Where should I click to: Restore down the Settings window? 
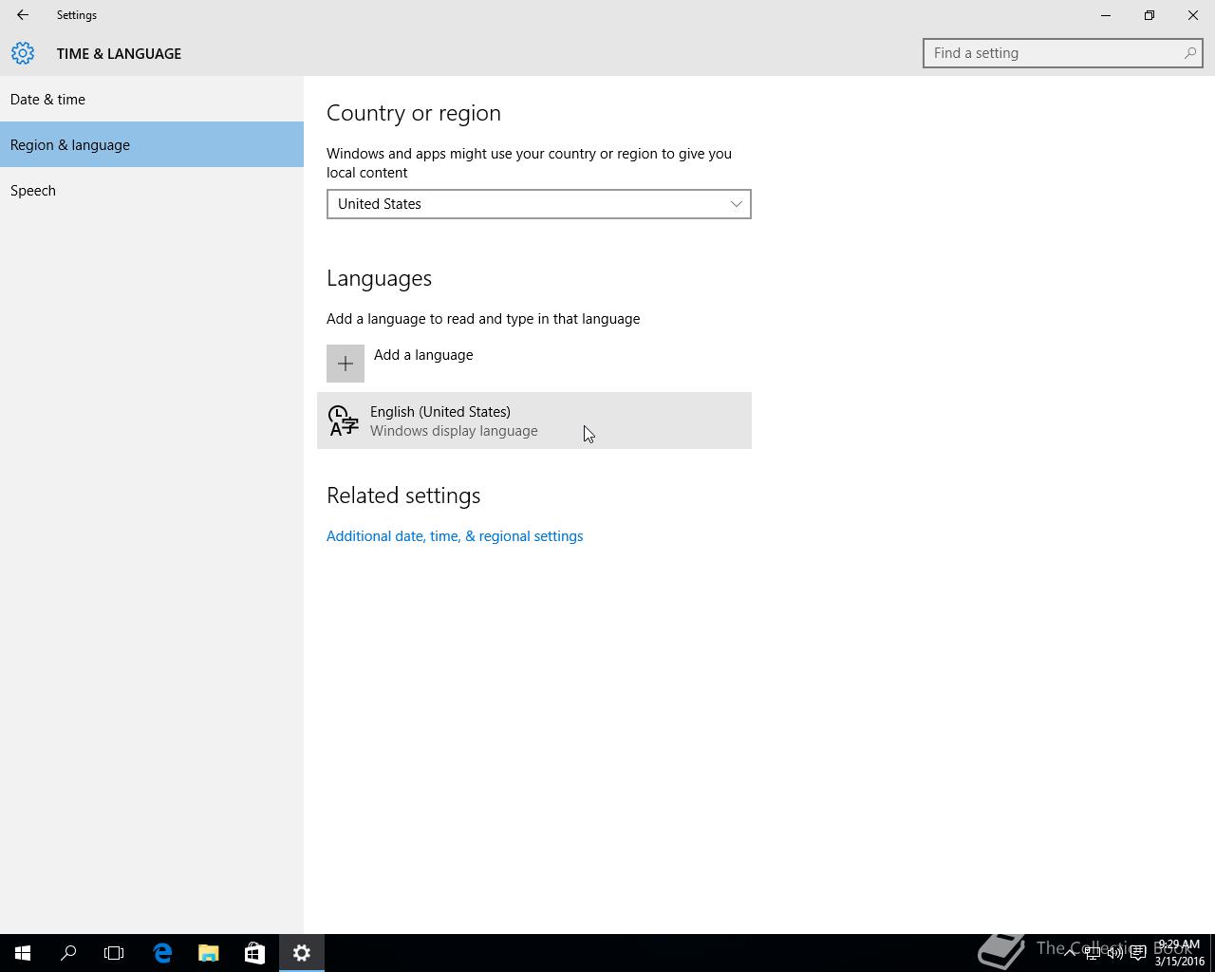click(1150, 15)
